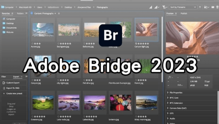Open the Preview panel menu icon
This screenshot has height=124, width=219.
[x=176, y=13]
